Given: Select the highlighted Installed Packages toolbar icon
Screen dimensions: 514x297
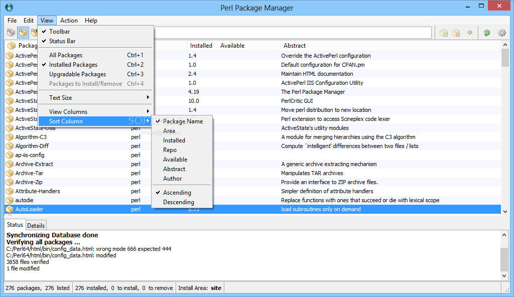Looking at the screenshot, I should click(x=23, y=33).
